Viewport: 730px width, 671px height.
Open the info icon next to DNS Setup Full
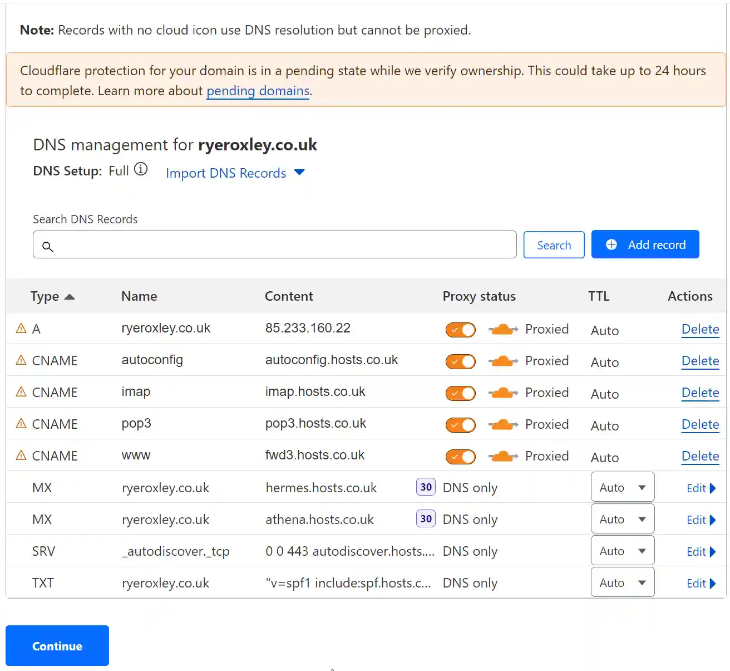coord(142,169)
